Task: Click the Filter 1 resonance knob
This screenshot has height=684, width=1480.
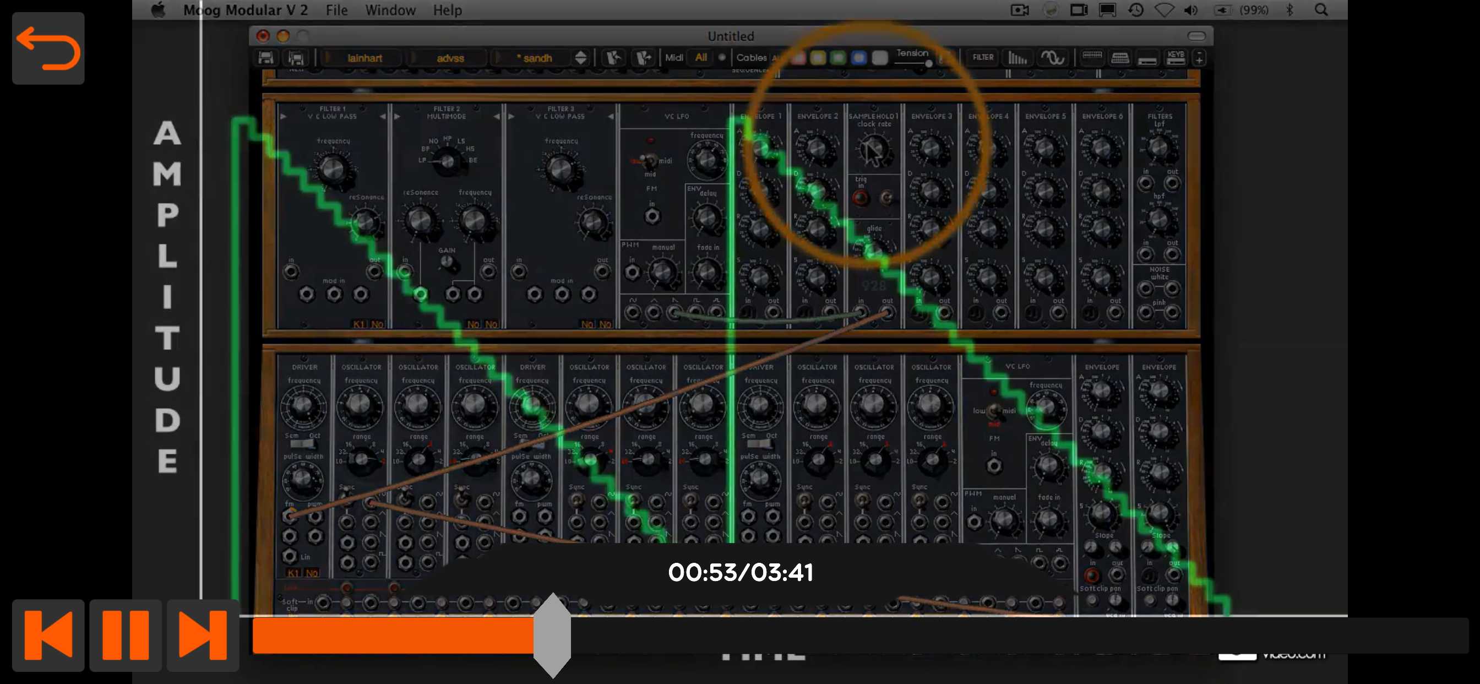Action: click(x=366, y=222)
